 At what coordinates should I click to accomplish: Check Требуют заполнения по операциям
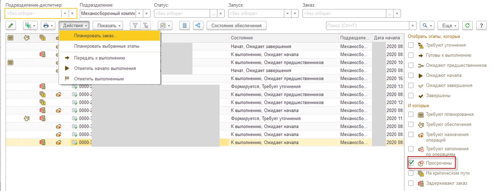click(411, 149)
